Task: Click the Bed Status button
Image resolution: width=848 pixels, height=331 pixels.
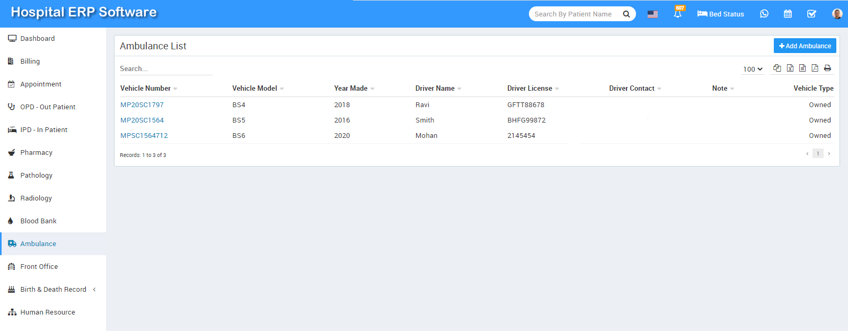Action: pos(720,14)
